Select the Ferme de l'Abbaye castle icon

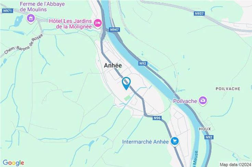31,18
